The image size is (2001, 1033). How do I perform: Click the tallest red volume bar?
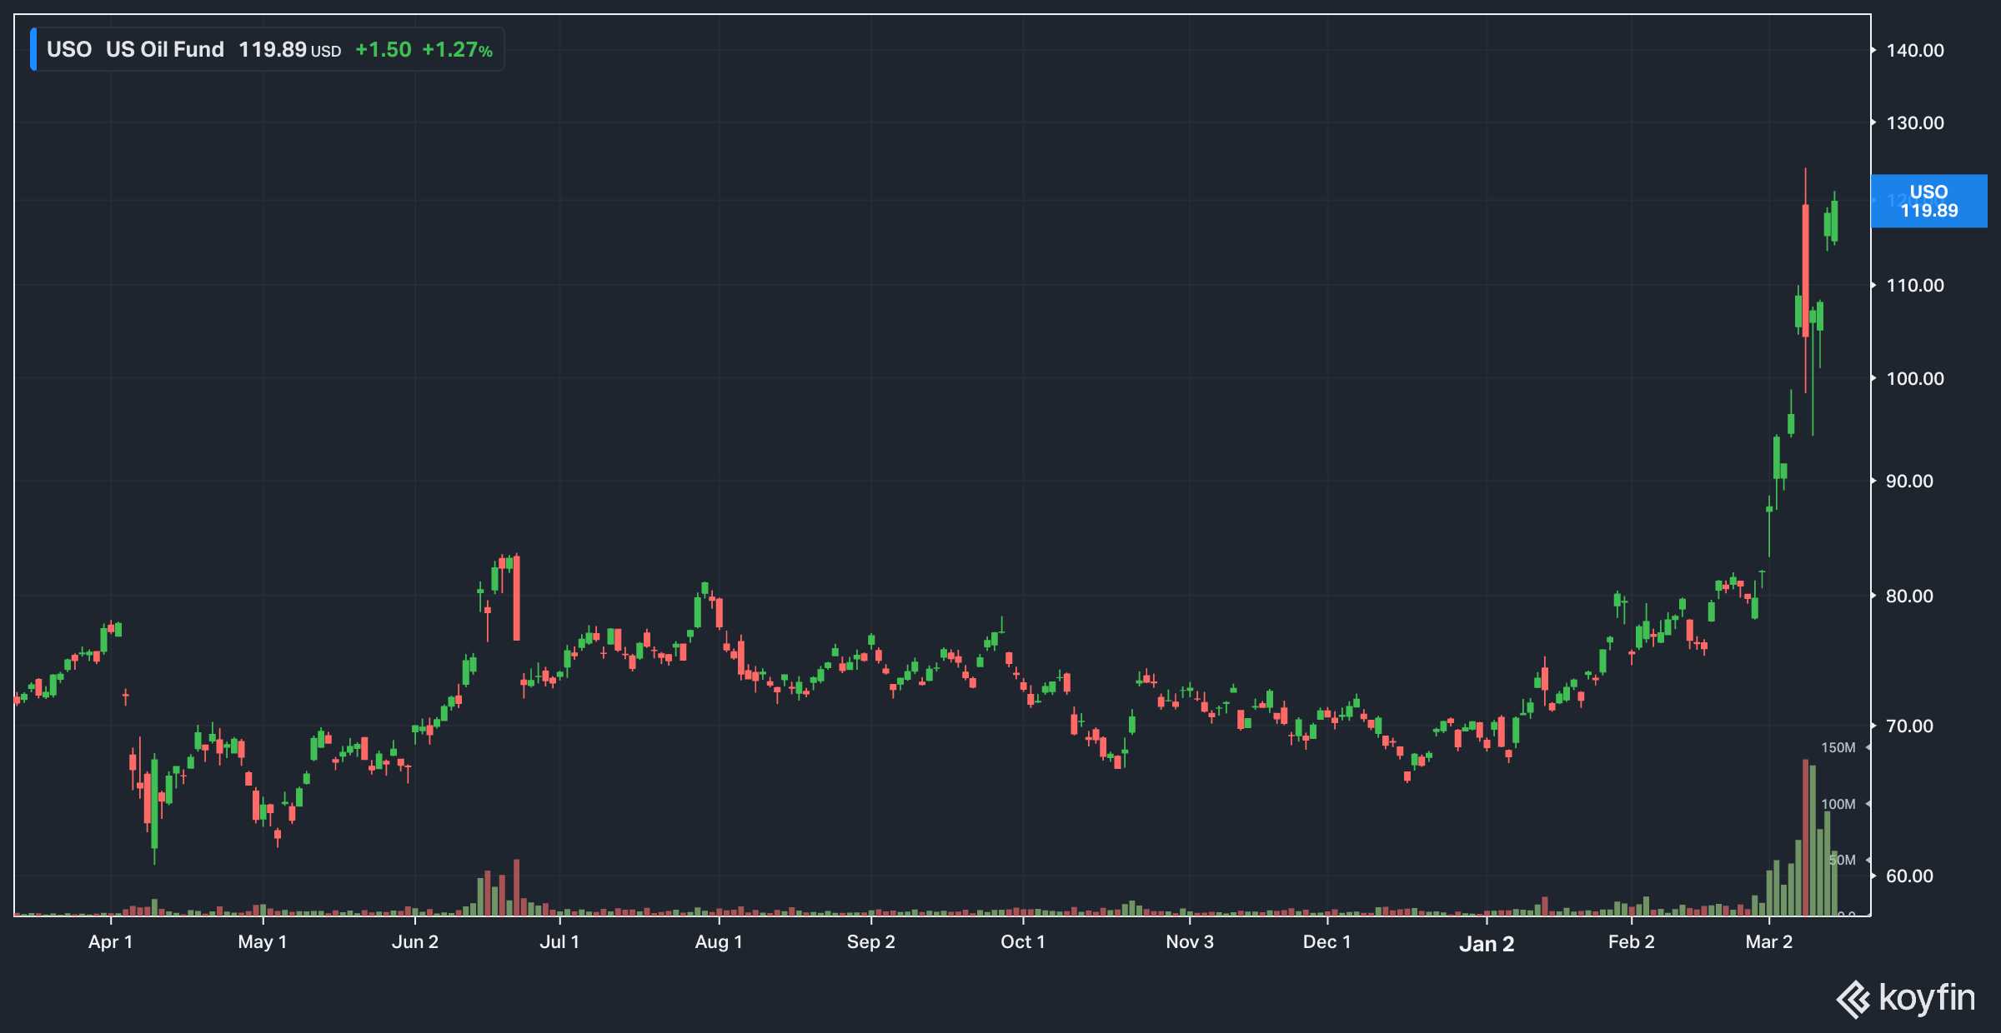click(1806, 837)
